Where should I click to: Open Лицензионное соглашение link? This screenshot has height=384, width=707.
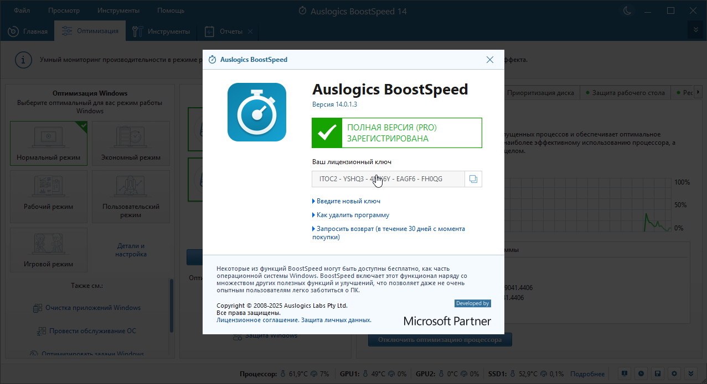[257, 320]
